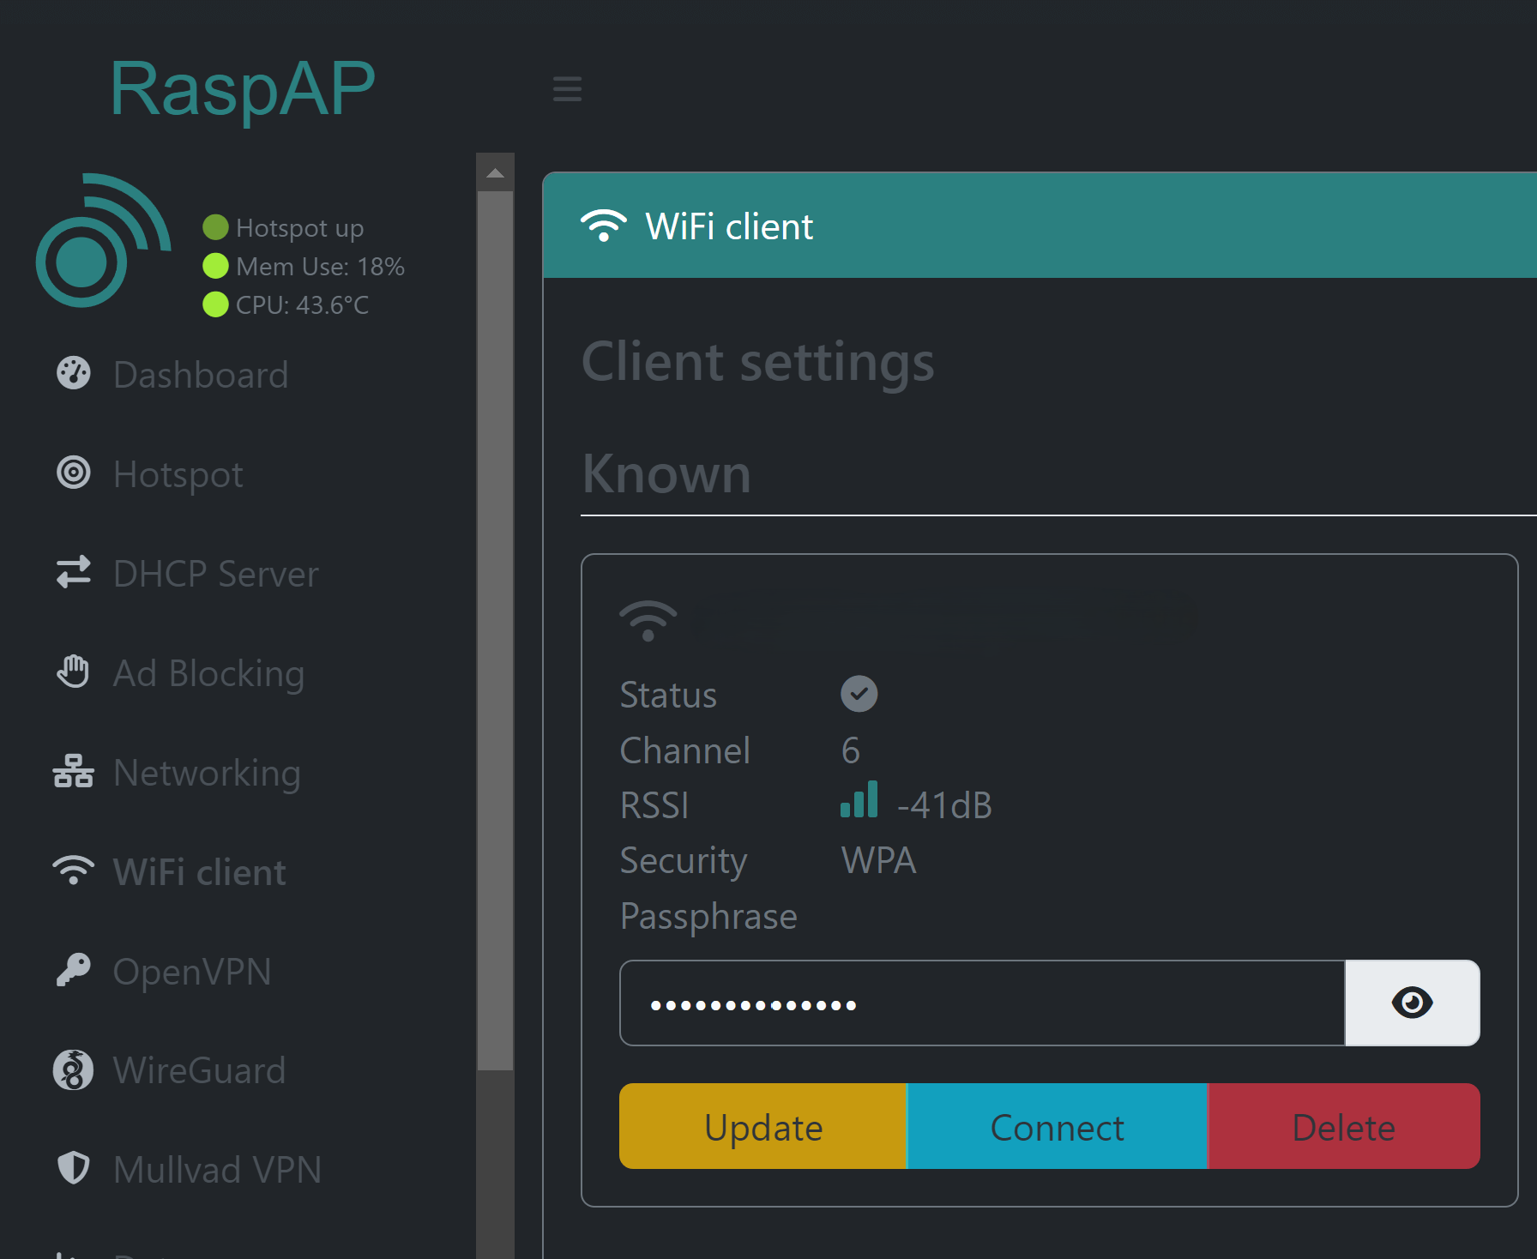
Task: Click the Status checkmark icon
Action: pos(859,694)
